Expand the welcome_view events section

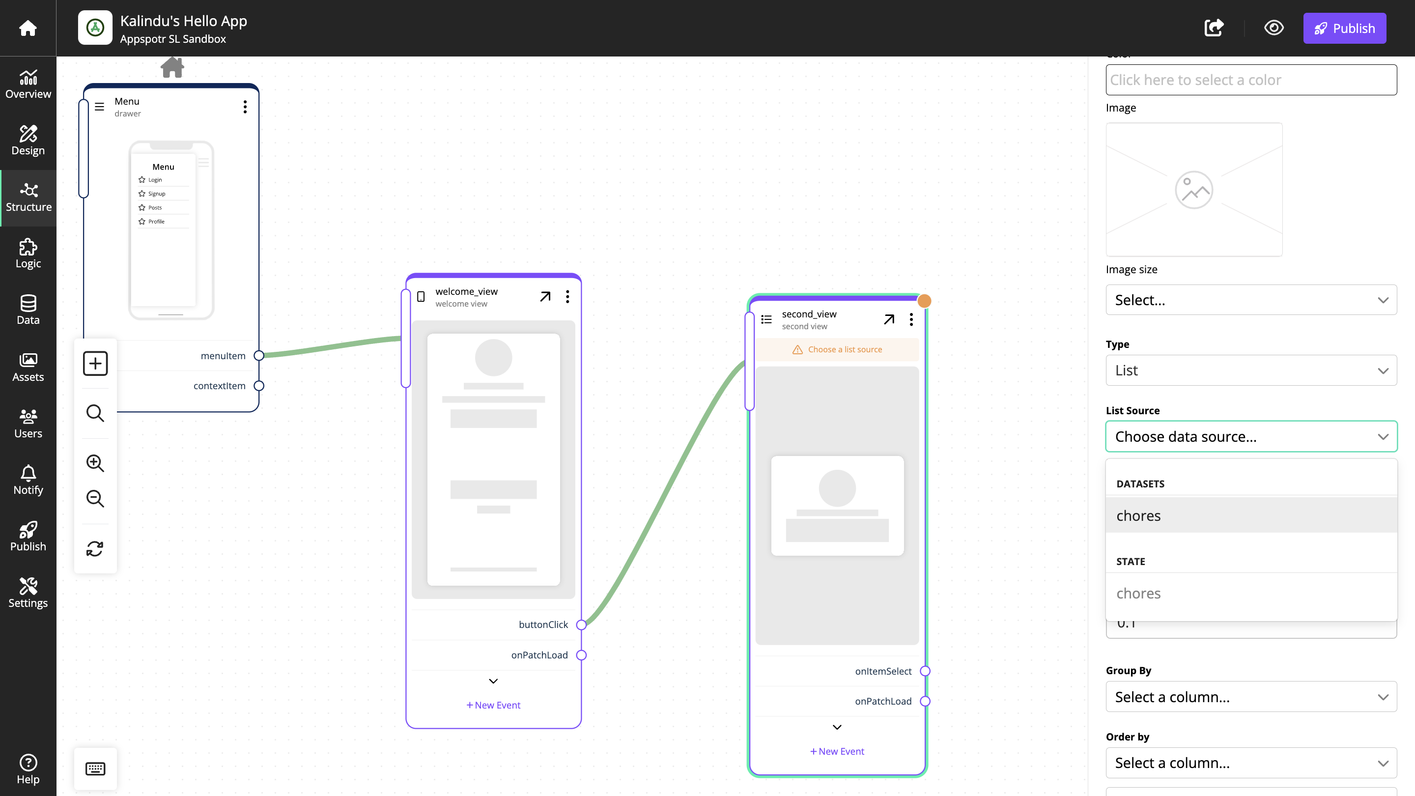click(493, 681)
